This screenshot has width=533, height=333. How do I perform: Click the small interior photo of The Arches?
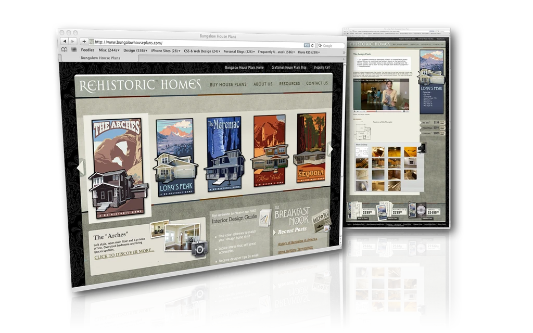coord(159,228)
